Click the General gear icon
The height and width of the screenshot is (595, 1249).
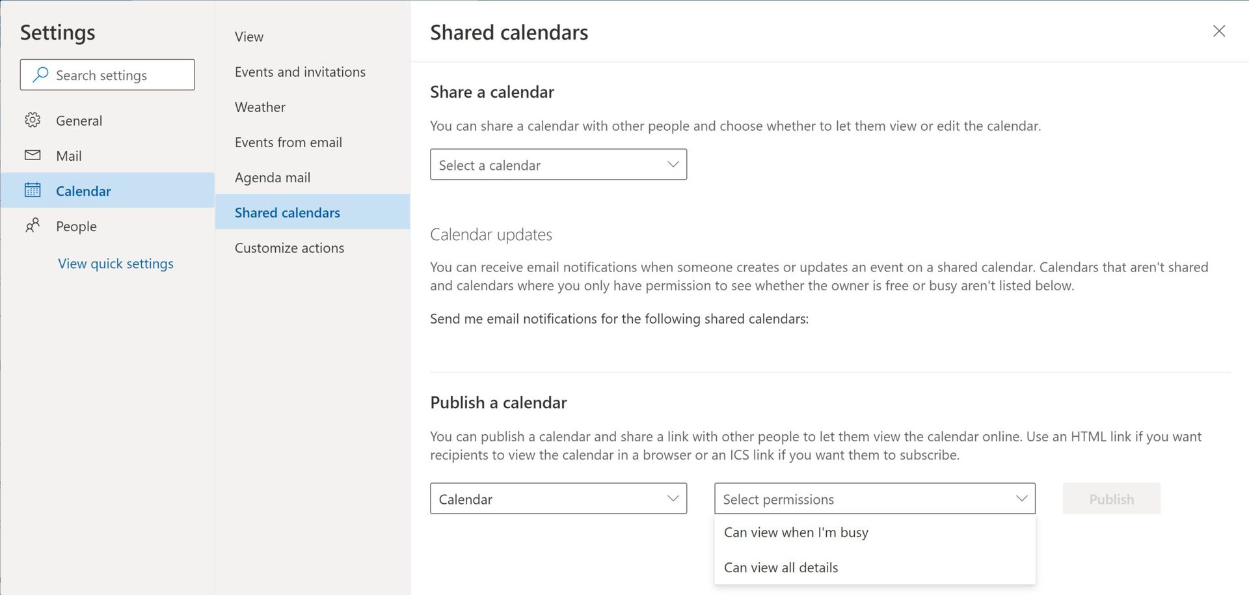(33, 120)
